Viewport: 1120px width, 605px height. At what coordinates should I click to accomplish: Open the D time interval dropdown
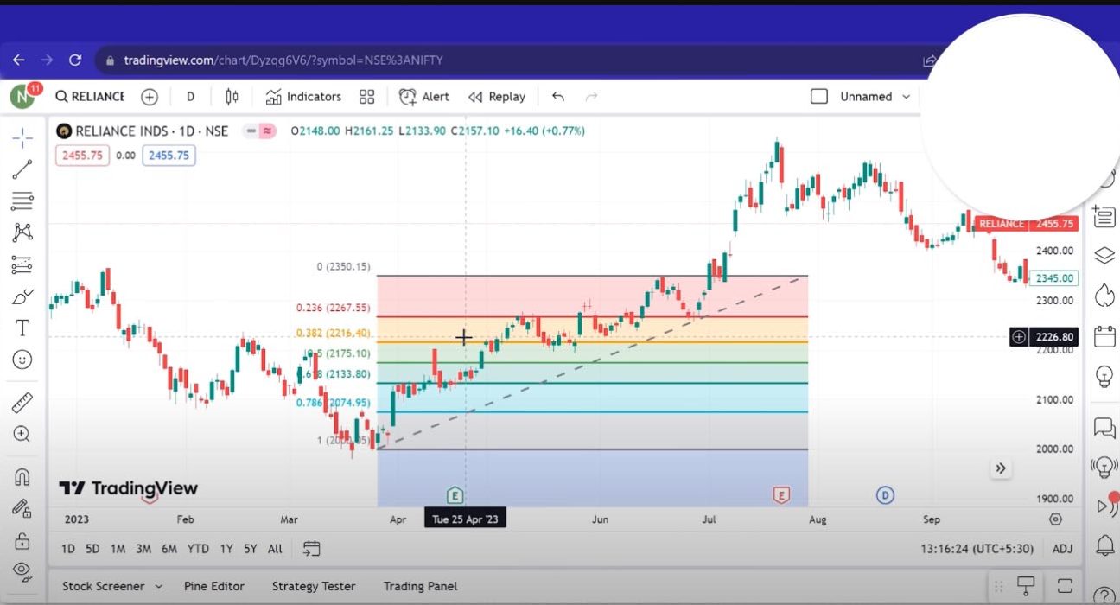(191, 97)
